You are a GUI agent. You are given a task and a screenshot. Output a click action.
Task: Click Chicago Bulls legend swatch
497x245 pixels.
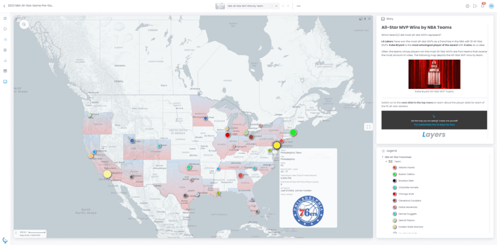(x=394, y=194)
